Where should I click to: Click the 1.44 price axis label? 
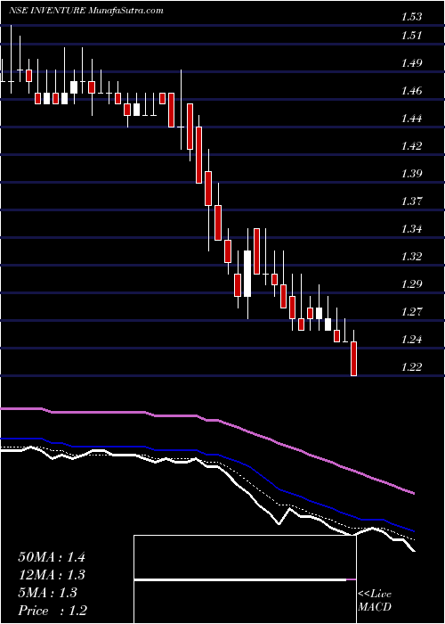pyautogui.click(x=411, y=119)
